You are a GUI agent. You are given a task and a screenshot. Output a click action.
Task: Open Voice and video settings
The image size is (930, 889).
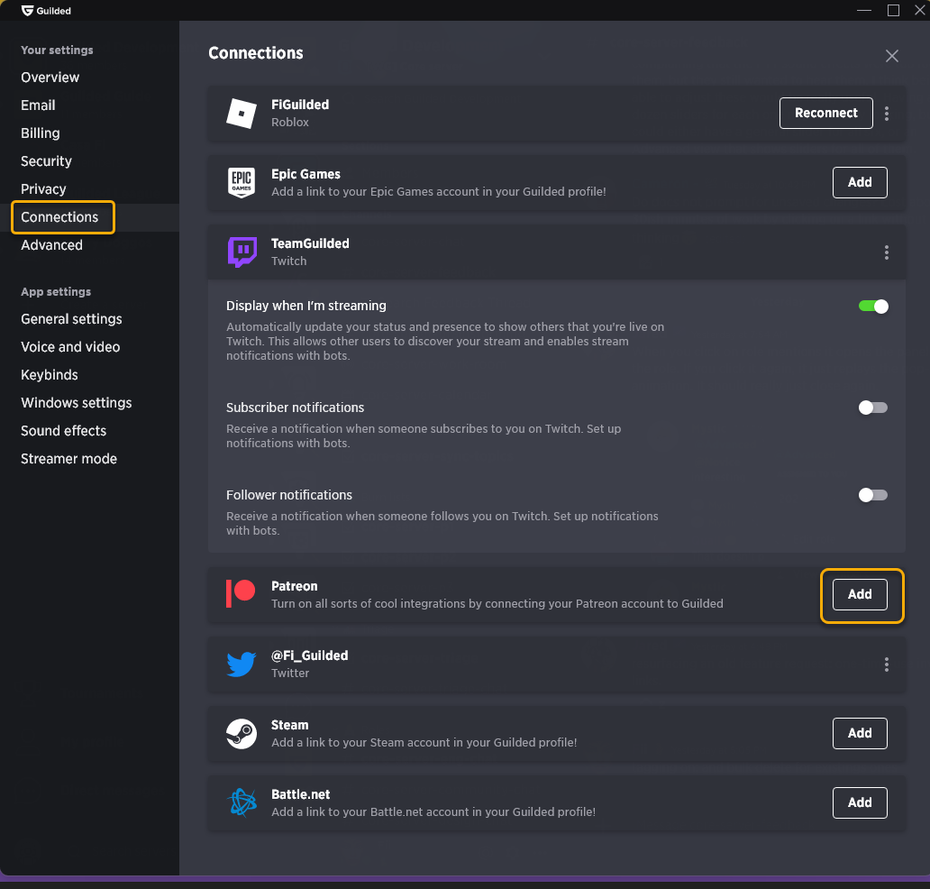click(70, 346)
